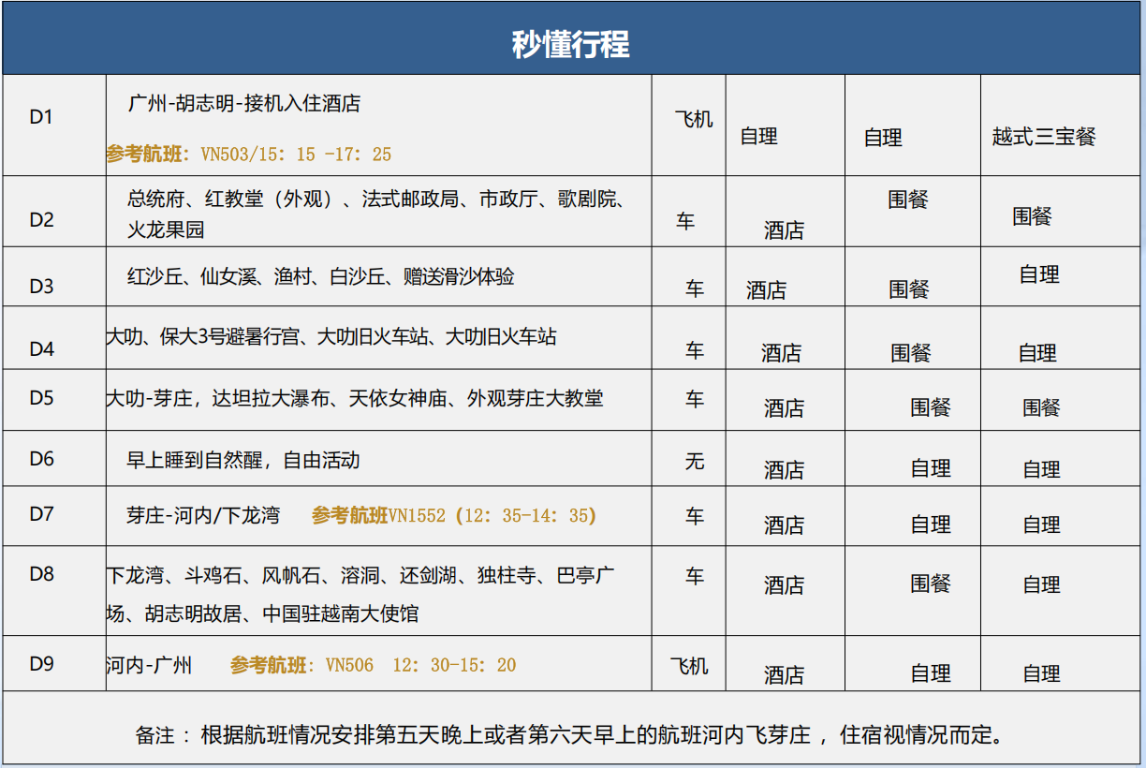The image size is (1146, 768).
Task: Click the 广州-胡志明-接机入住酒店 itinerary text
Action: [244, 104]
